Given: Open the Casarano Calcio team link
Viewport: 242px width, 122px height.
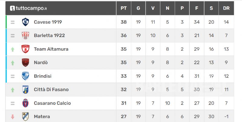Looking at the screenshot, I should click(52, 103).
